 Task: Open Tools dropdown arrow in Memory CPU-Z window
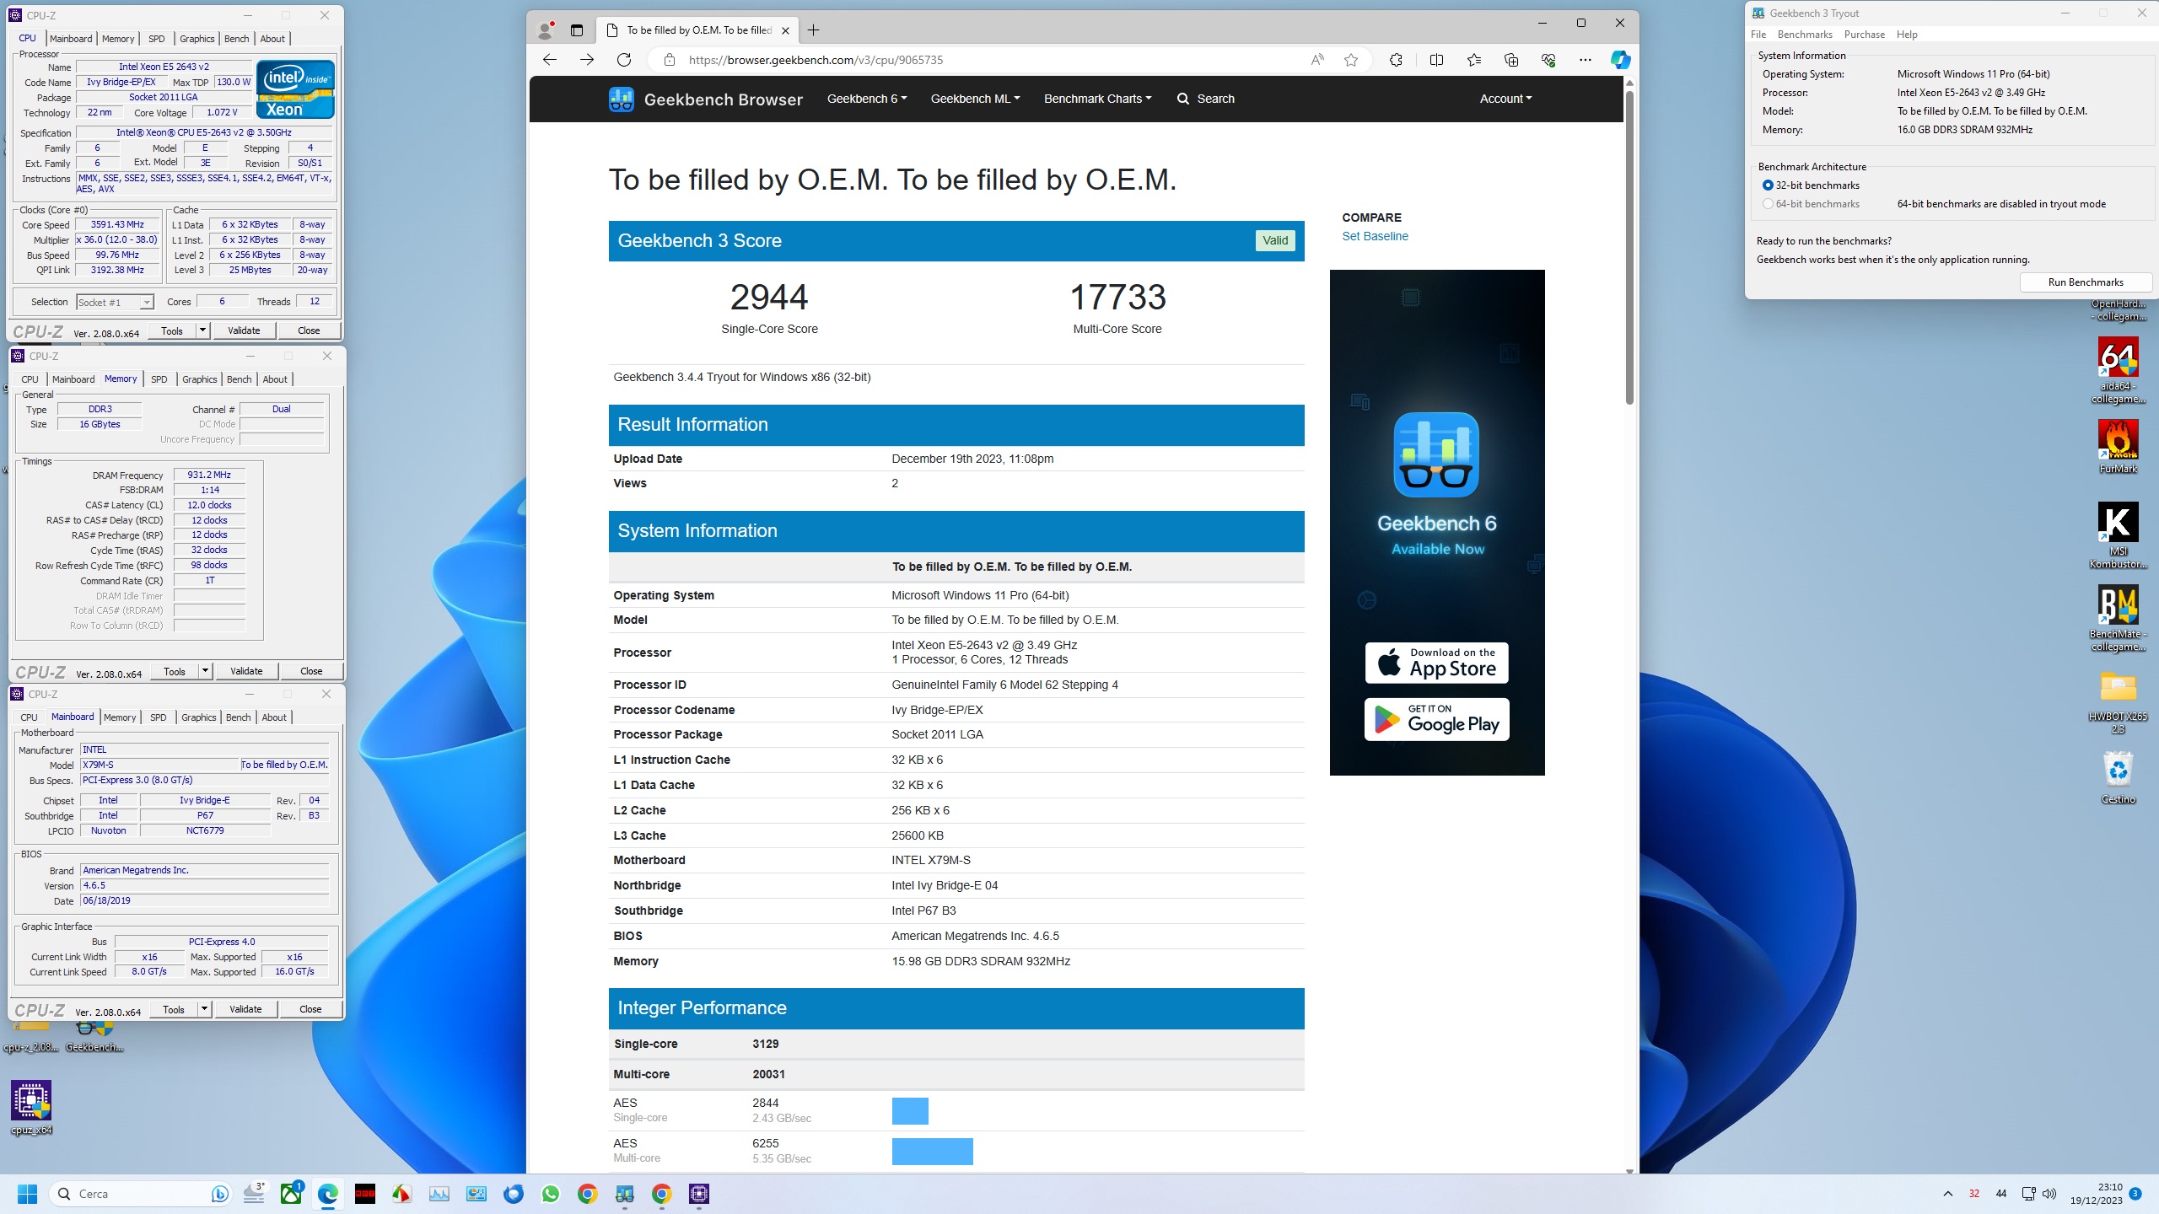[205, 671]
